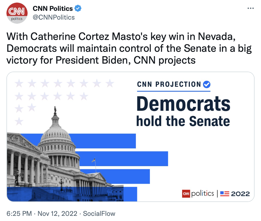Click the 6:25 PM tweet timestamp
261x221 pixels.
tap(19, 214)
